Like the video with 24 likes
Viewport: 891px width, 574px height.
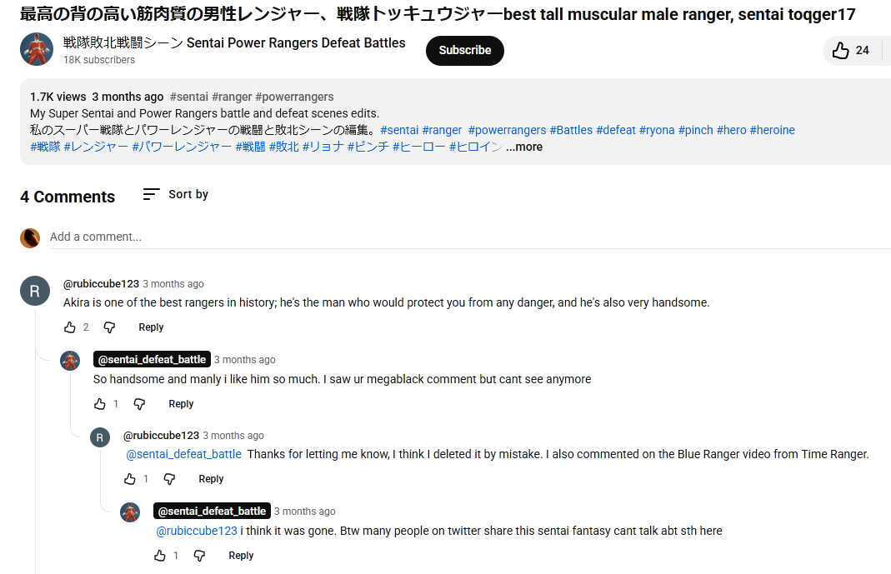click(841, 51)
